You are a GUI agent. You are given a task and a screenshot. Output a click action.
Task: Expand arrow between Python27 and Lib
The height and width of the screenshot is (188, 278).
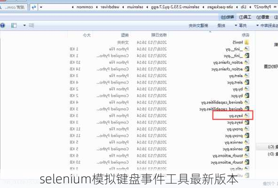pos(250,7)
